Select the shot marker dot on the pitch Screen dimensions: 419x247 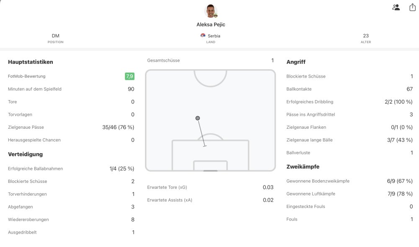[198, 118]
